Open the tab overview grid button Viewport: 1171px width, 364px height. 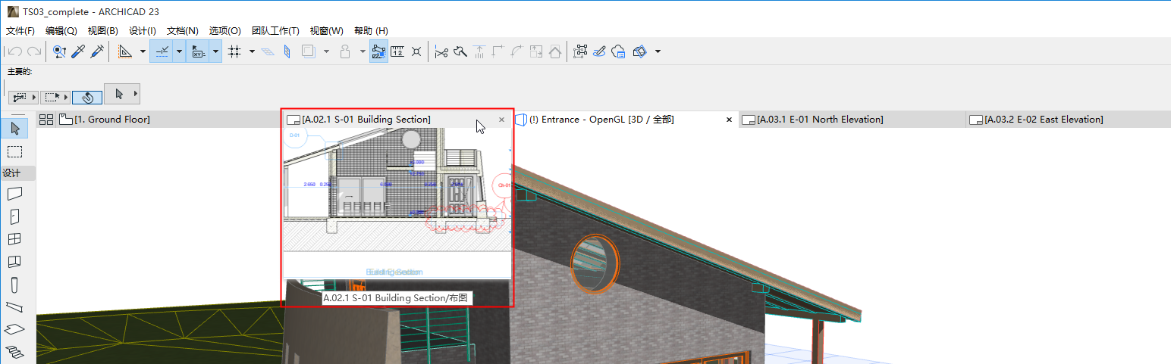pos(46,120)
